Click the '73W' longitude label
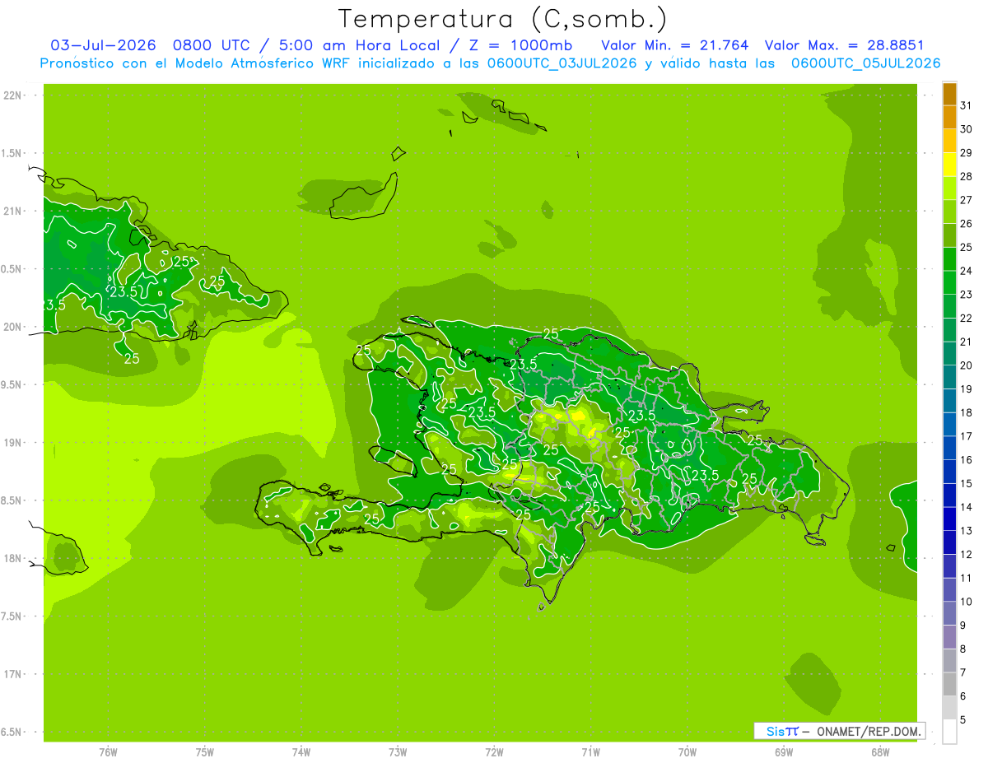The height and width of the screenshot is (763, 988). pyautogui.click(x=398, y=752)
